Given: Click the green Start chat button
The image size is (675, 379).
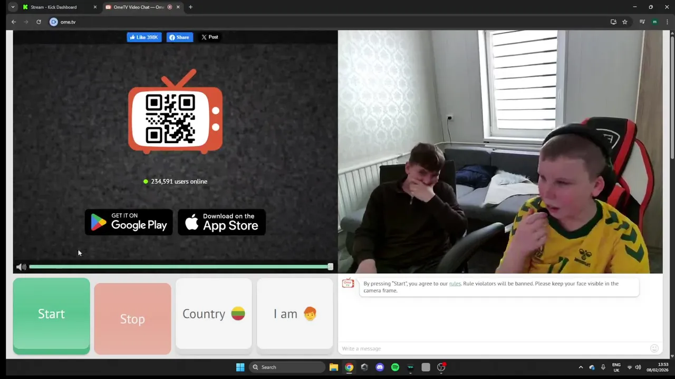Looking at the screenshot, I should click(x=51, y=316).
